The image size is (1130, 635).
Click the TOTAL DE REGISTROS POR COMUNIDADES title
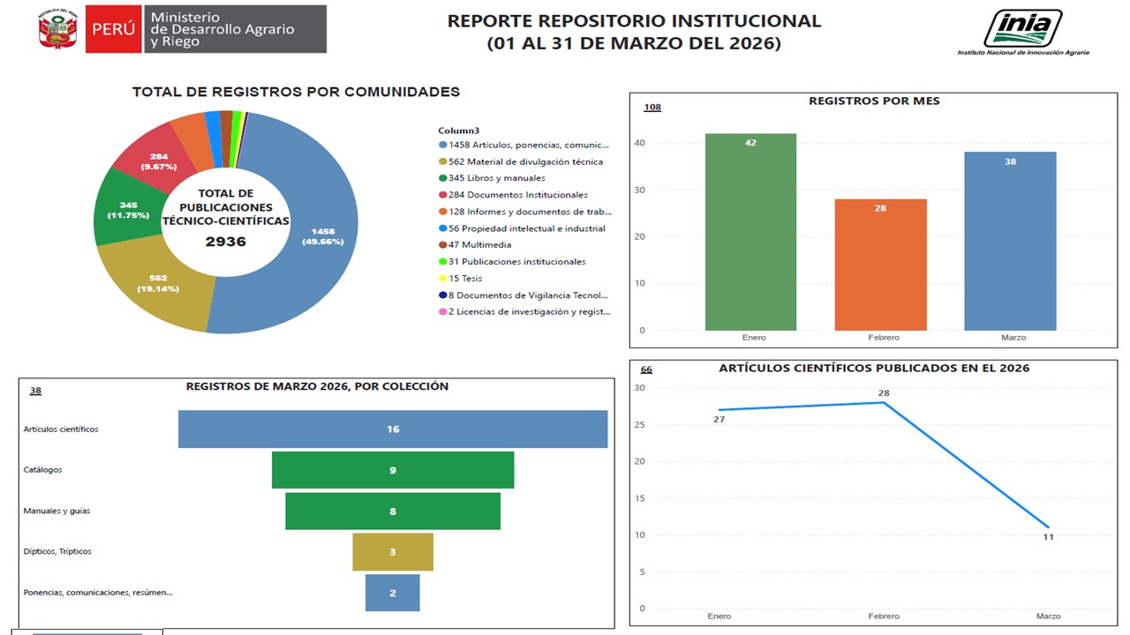tap(296, 92)
